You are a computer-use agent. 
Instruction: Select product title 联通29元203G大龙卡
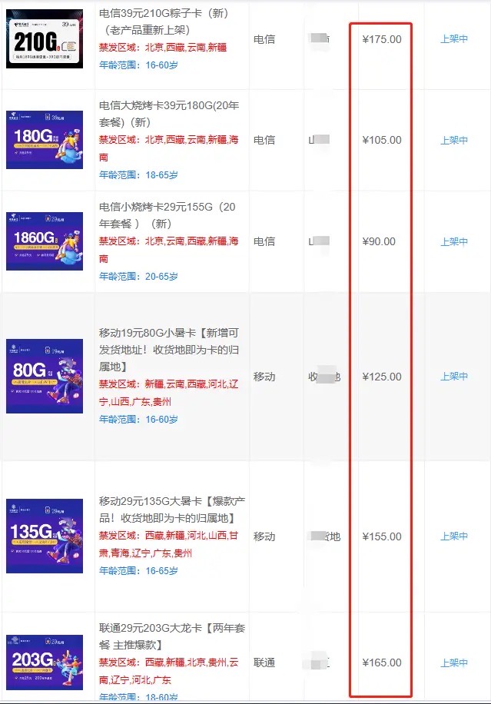(172, 636)
